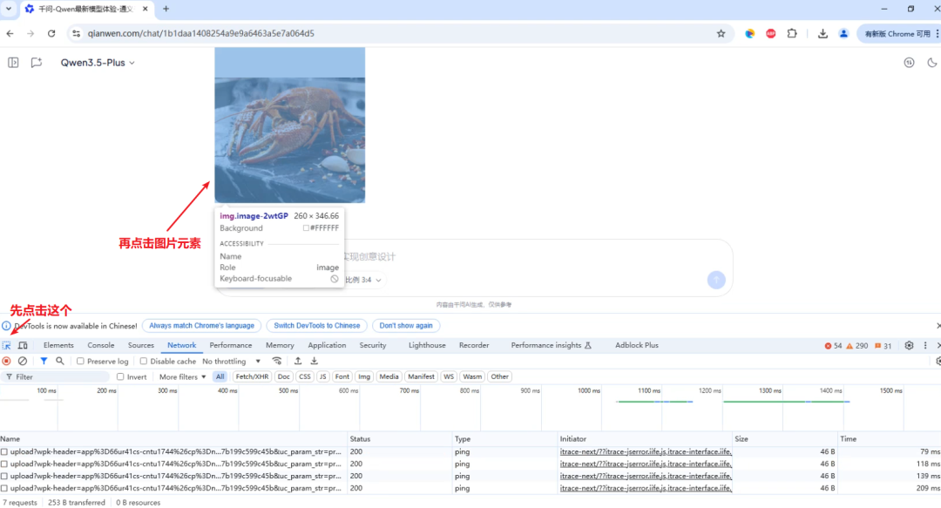Screen dimensions: 941x508
Task: Enable the Disable cache checkbox
Action: [x=144, y=362]
